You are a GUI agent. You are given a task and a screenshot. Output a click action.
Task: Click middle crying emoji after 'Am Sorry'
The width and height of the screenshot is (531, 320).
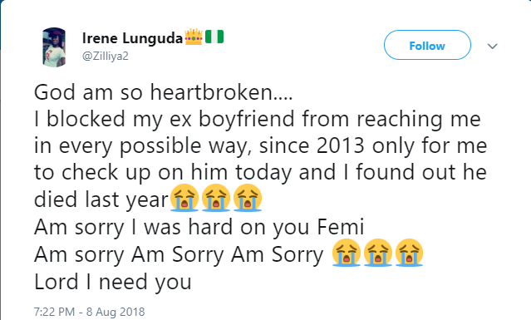[x=377, y=253]
